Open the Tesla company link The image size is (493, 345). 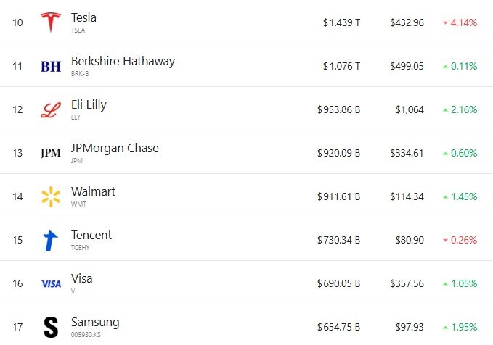83,17
